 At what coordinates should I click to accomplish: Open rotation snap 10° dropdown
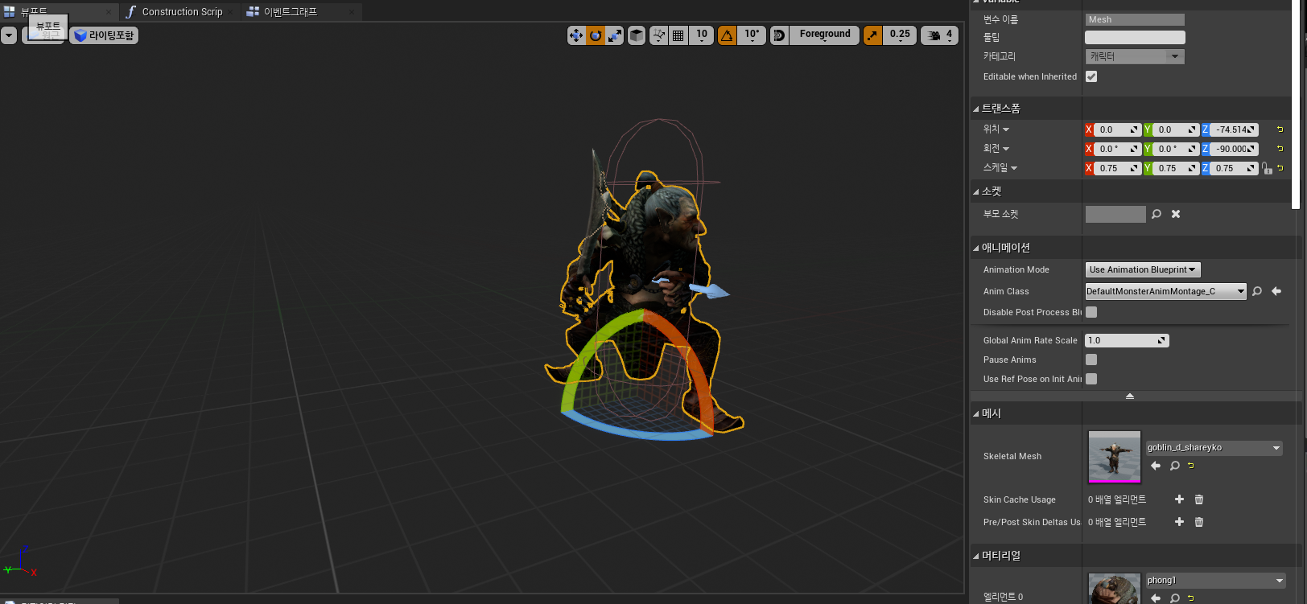752,35
